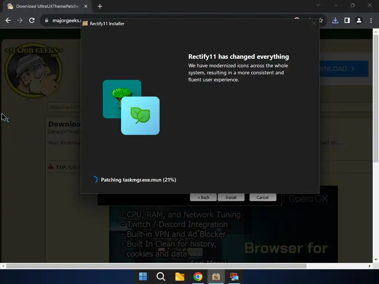Click the MajorGeeks search input field
Screen dimensions: 379x284
point(64,107)
